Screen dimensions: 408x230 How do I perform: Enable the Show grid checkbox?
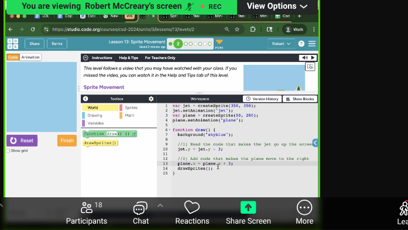[8, 151]
